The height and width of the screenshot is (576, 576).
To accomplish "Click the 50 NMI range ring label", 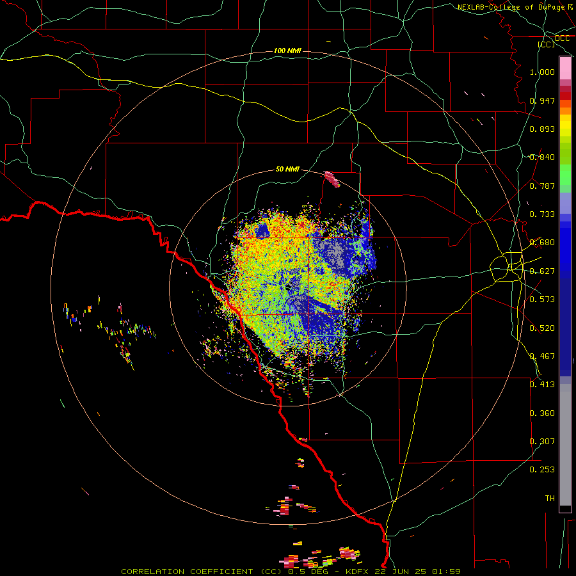I will 287,169.
